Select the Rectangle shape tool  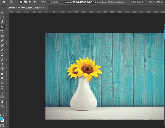point(2,97)
